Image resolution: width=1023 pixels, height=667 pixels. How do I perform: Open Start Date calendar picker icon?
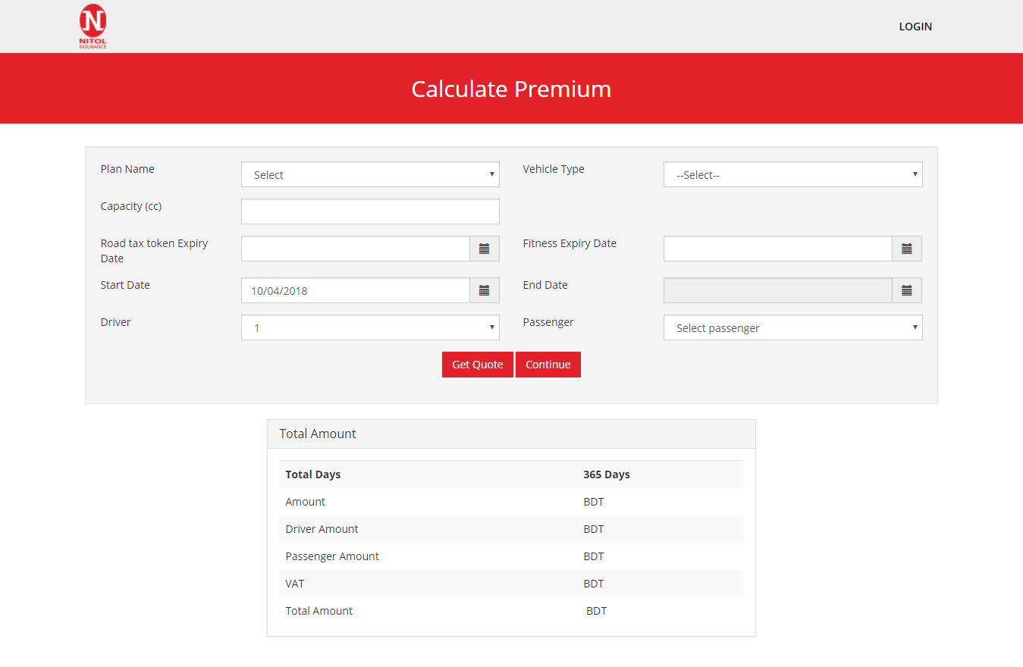[x=484, y=290]
